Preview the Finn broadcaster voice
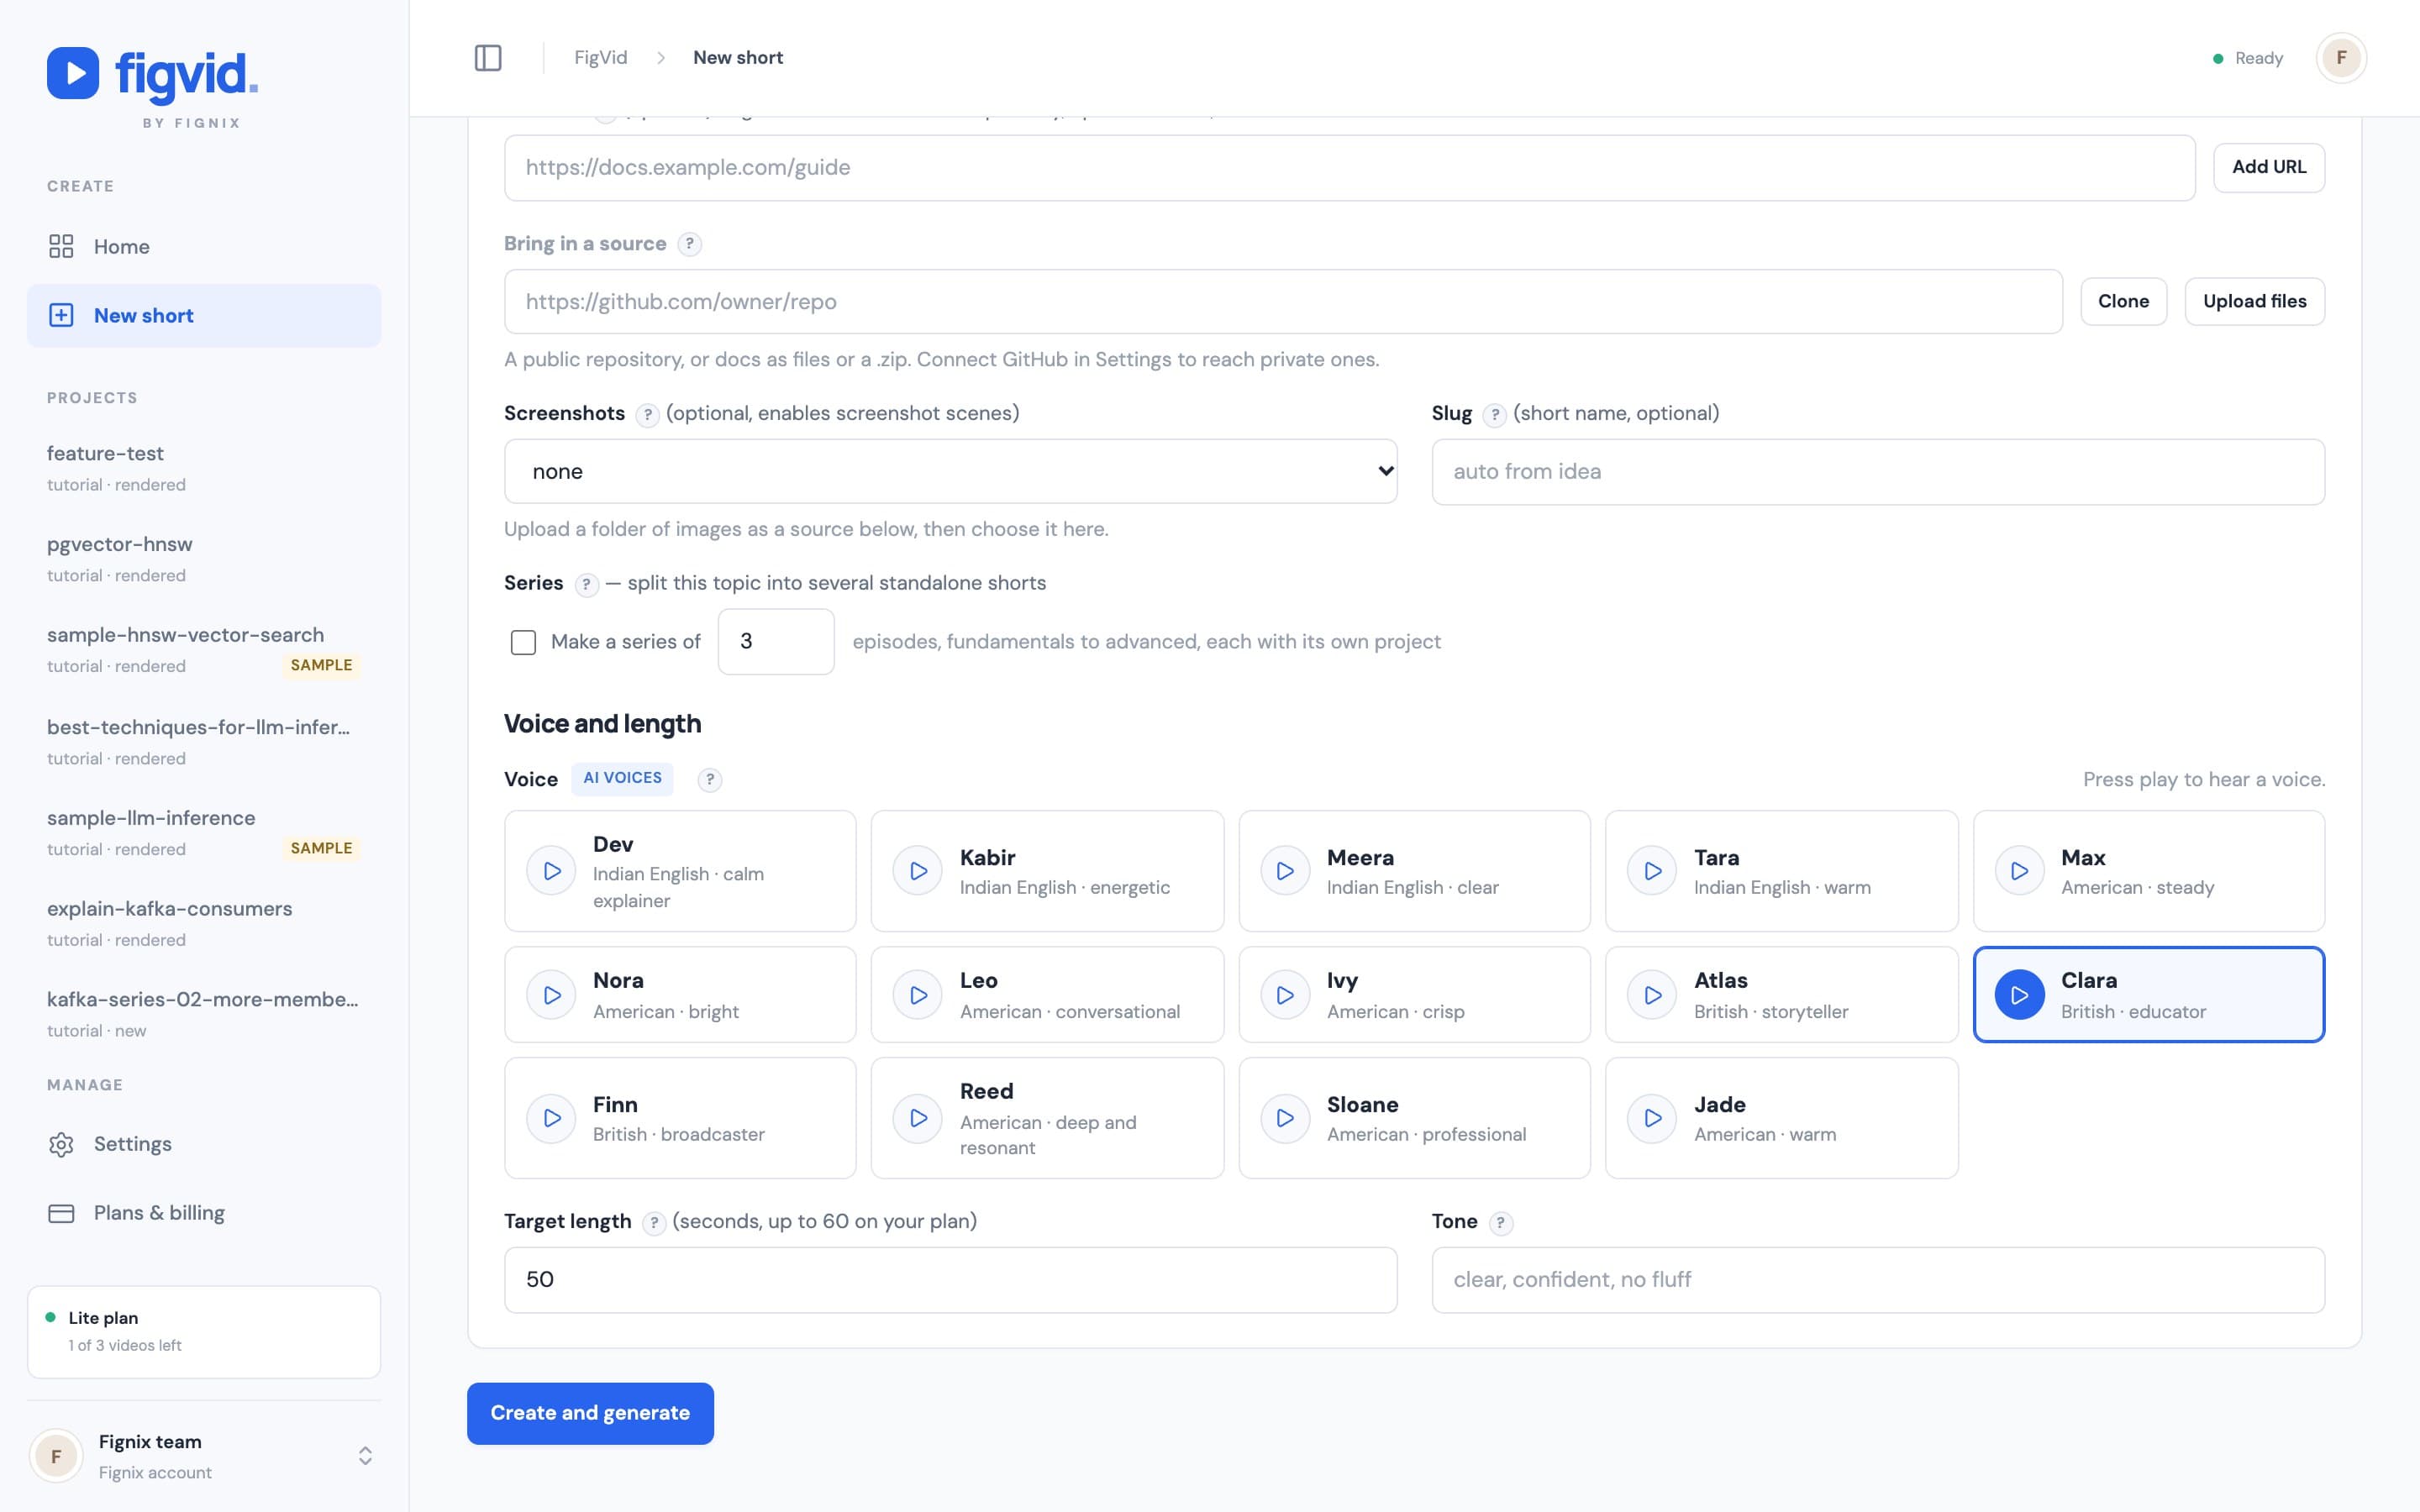This screenshot has width=2420, height=1512. click(x=552, y=1118)
